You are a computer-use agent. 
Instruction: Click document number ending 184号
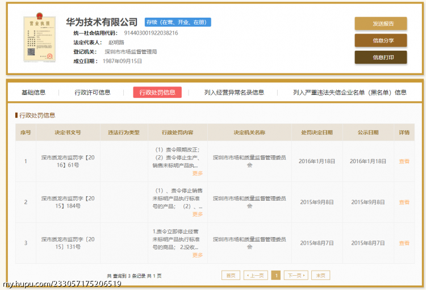68,202
